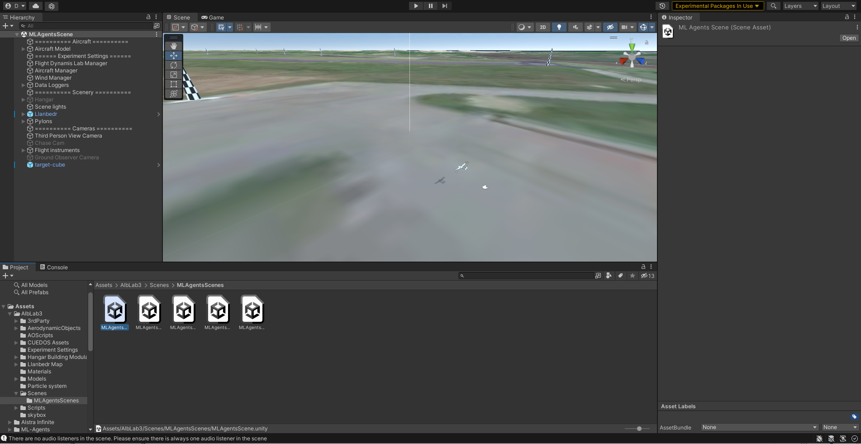This screenshot has width=861, height=444.
Task: Click the Hierarchy search field
Action: [86, 26]
